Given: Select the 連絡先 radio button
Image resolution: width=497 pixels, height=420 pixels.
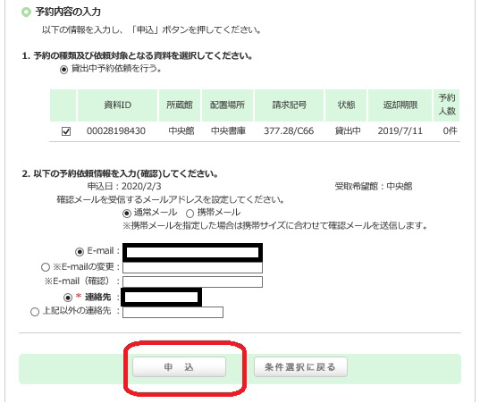Looking at the screenshot, I should pos(68,298).
